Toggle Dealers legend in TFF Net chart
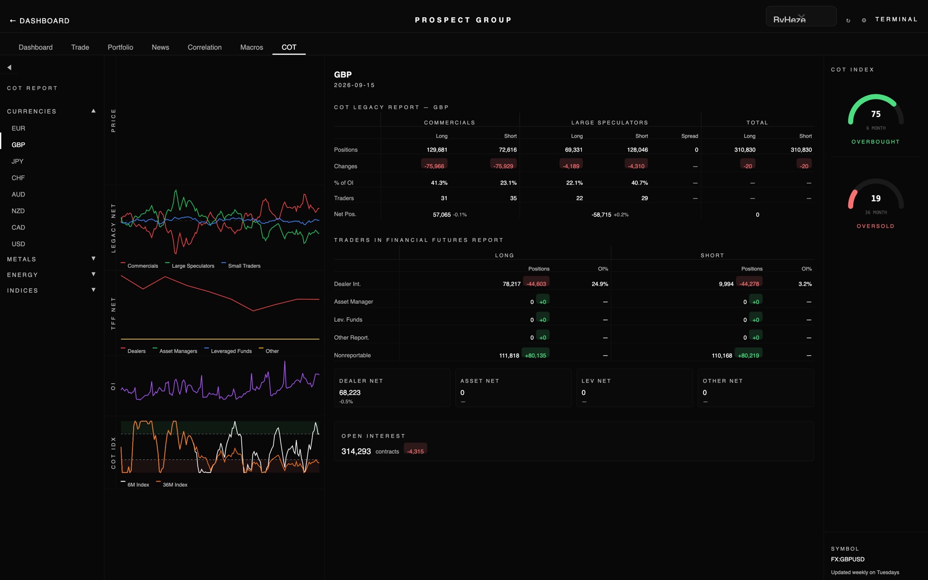This screenshot has height=580, width=928. (133, 351)
